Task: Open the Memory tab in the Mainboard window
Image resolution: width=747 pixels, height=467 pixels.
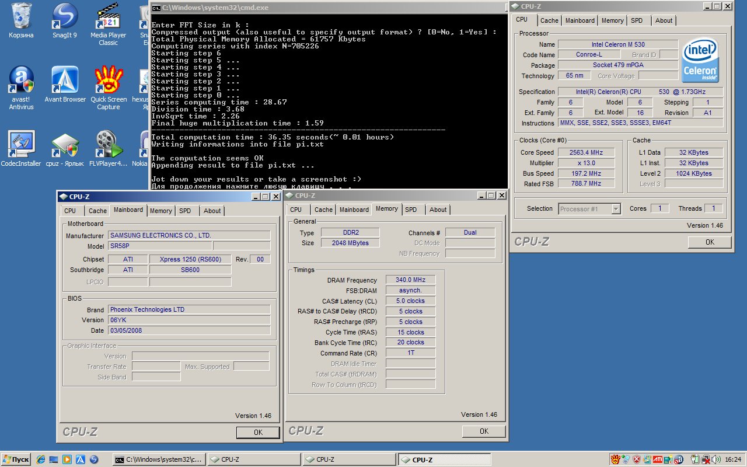Action: point(160,211)
